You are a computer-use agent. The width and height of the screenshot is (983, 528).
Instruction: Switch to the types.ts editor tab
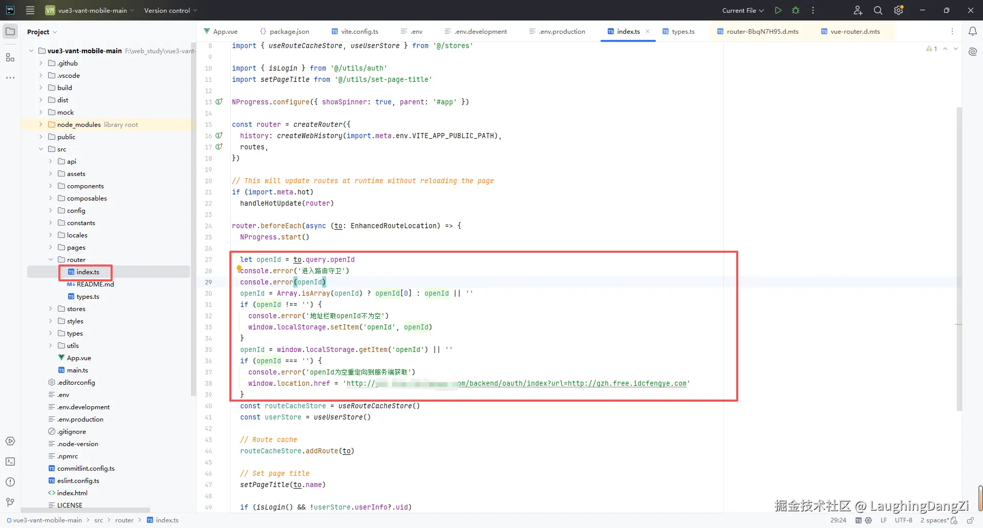pyautogui.click(x=678, y=31)
